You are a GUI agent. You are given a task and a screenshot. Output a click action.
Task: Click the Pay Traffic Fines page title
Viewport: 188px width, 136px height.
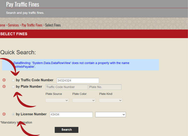pyautogui.click(x=23, y=4)
